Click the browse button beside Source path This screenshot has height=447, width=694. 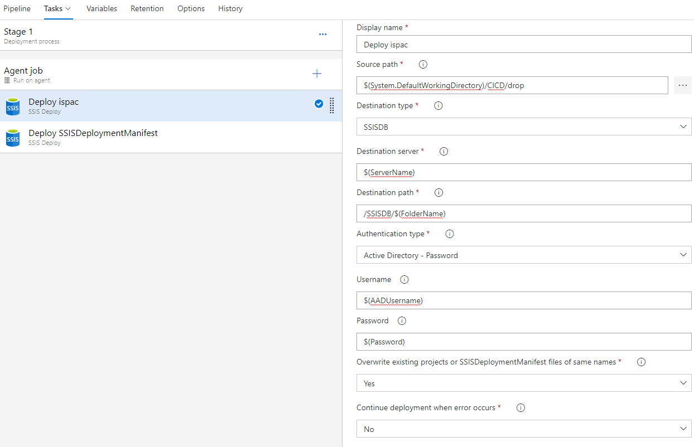pyautogui.click(x=682, y=85)
